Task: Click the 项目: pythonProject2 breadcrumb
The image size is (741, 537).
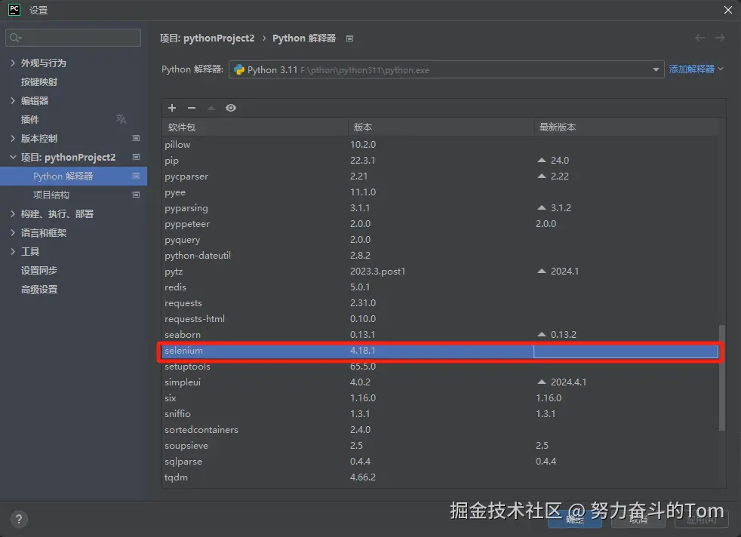Action: coord(207,38)
